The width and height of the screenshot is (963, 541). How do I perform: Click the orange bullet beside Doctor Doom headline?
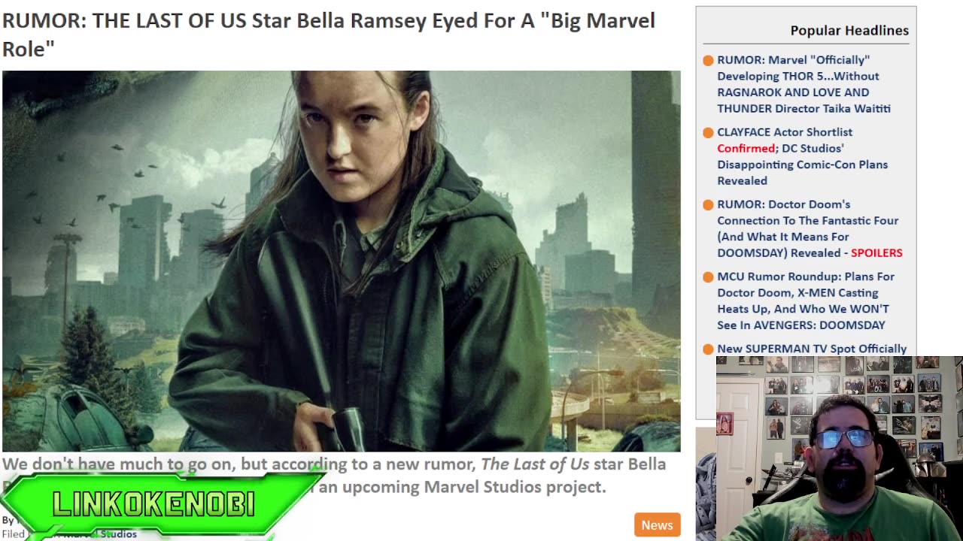[708, 205]
